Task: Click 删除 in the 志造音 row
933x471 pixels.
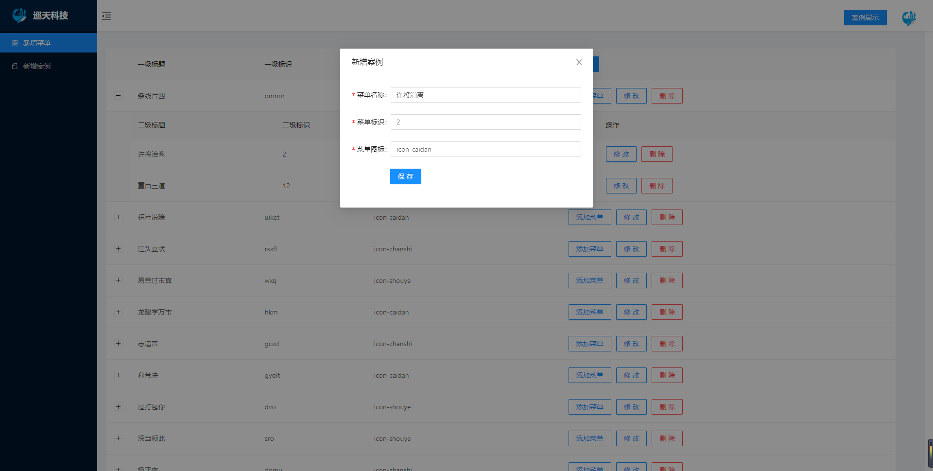Action: click(667, 344)
